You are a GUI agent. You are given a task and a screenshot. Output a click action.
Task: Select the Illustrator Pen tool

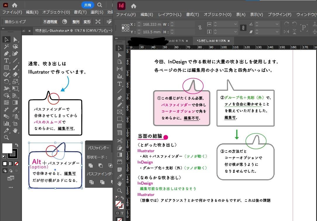pos(6,54)
